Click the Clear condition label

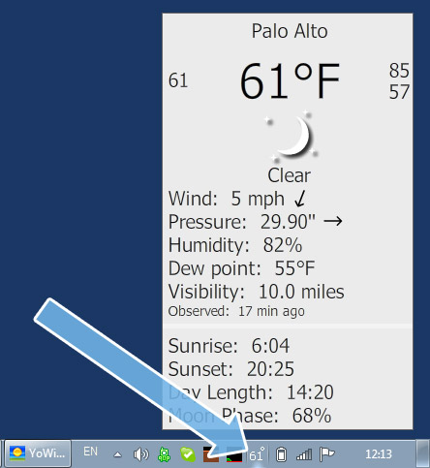pos(289,175)
